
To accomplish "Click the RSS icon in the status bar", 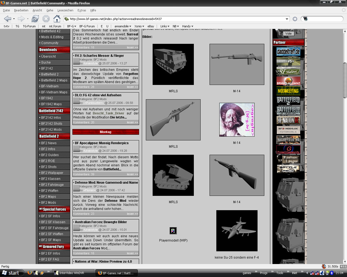I will coord(343,267).
